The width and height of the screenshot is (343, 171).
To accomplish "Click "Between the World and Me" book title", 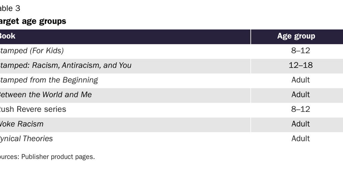I will tap(45, 95).
